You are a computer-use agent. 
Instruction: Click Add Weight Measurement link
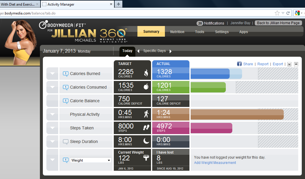(x=215, y=163)
